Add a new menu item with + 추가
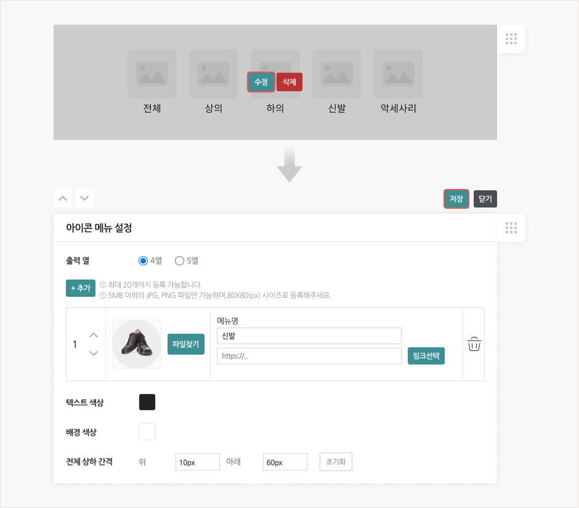 click(81, 288)
